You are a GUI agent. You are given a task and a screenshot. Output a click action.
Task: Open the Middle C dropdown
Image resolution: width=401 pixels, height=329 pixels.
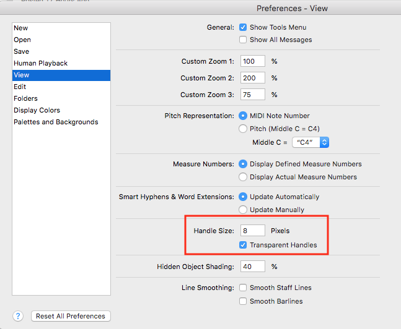311,142
